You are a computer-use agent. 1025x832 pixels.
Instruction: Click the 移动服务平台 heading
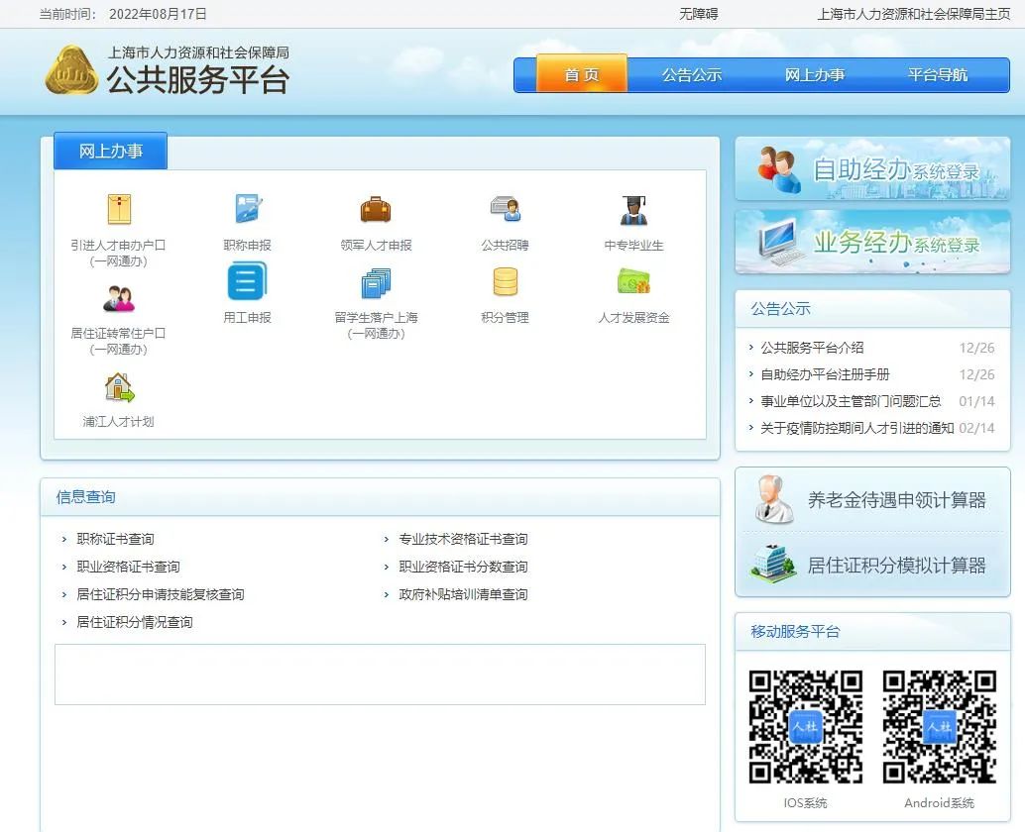pos(795,631)
